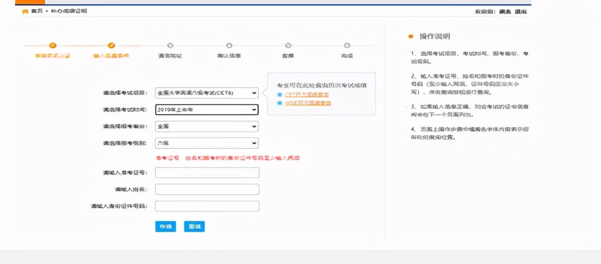Image resolution: width=601 pixels, height=264 pixels.
Task: Click the first orange step circle in progress bar
Action: [x=53, y=45]
